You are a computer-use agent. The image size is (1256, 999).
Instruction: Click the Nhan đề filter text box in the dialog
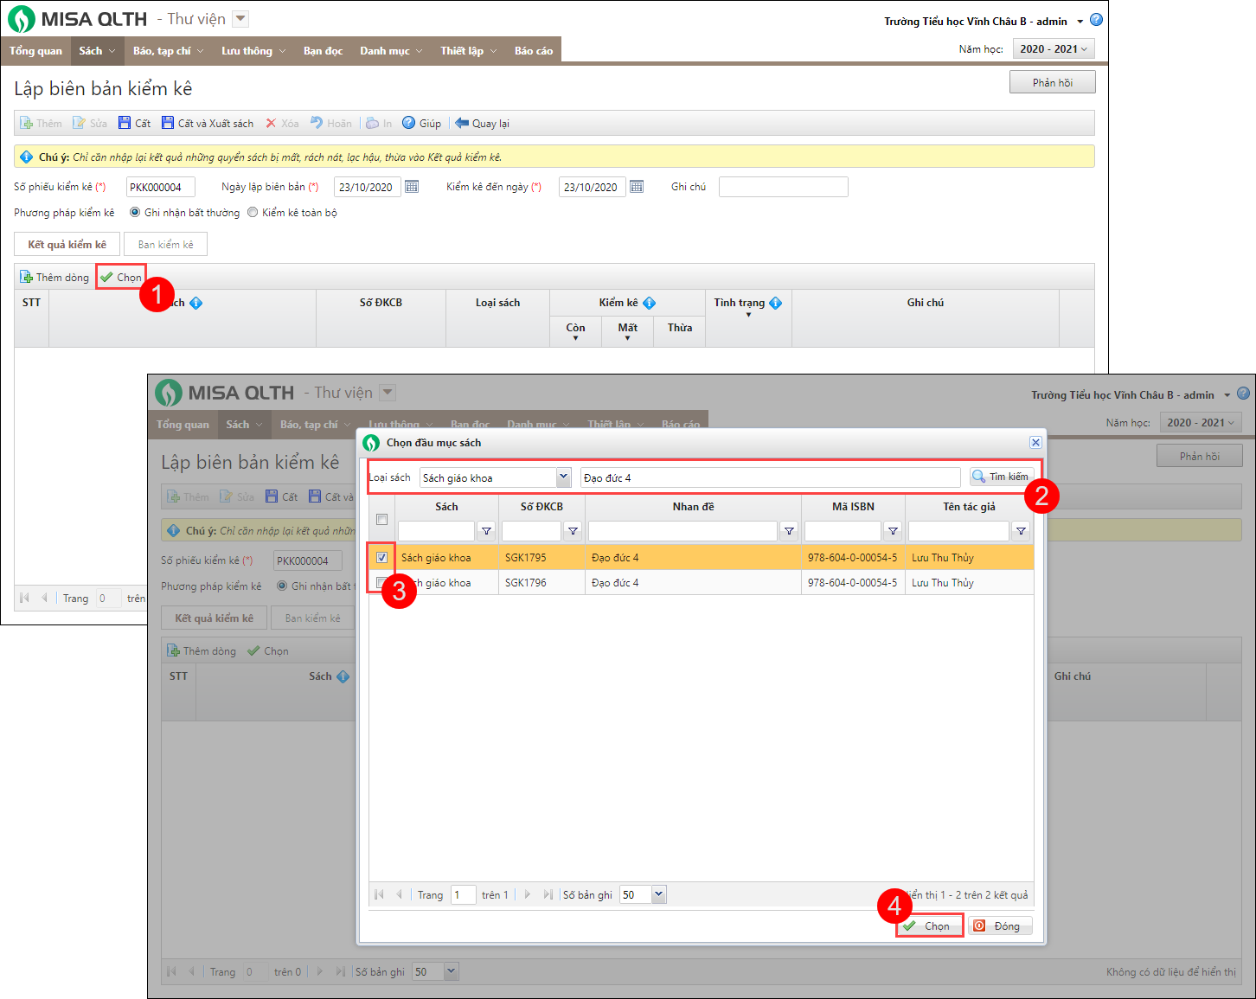tap(683, 531)
